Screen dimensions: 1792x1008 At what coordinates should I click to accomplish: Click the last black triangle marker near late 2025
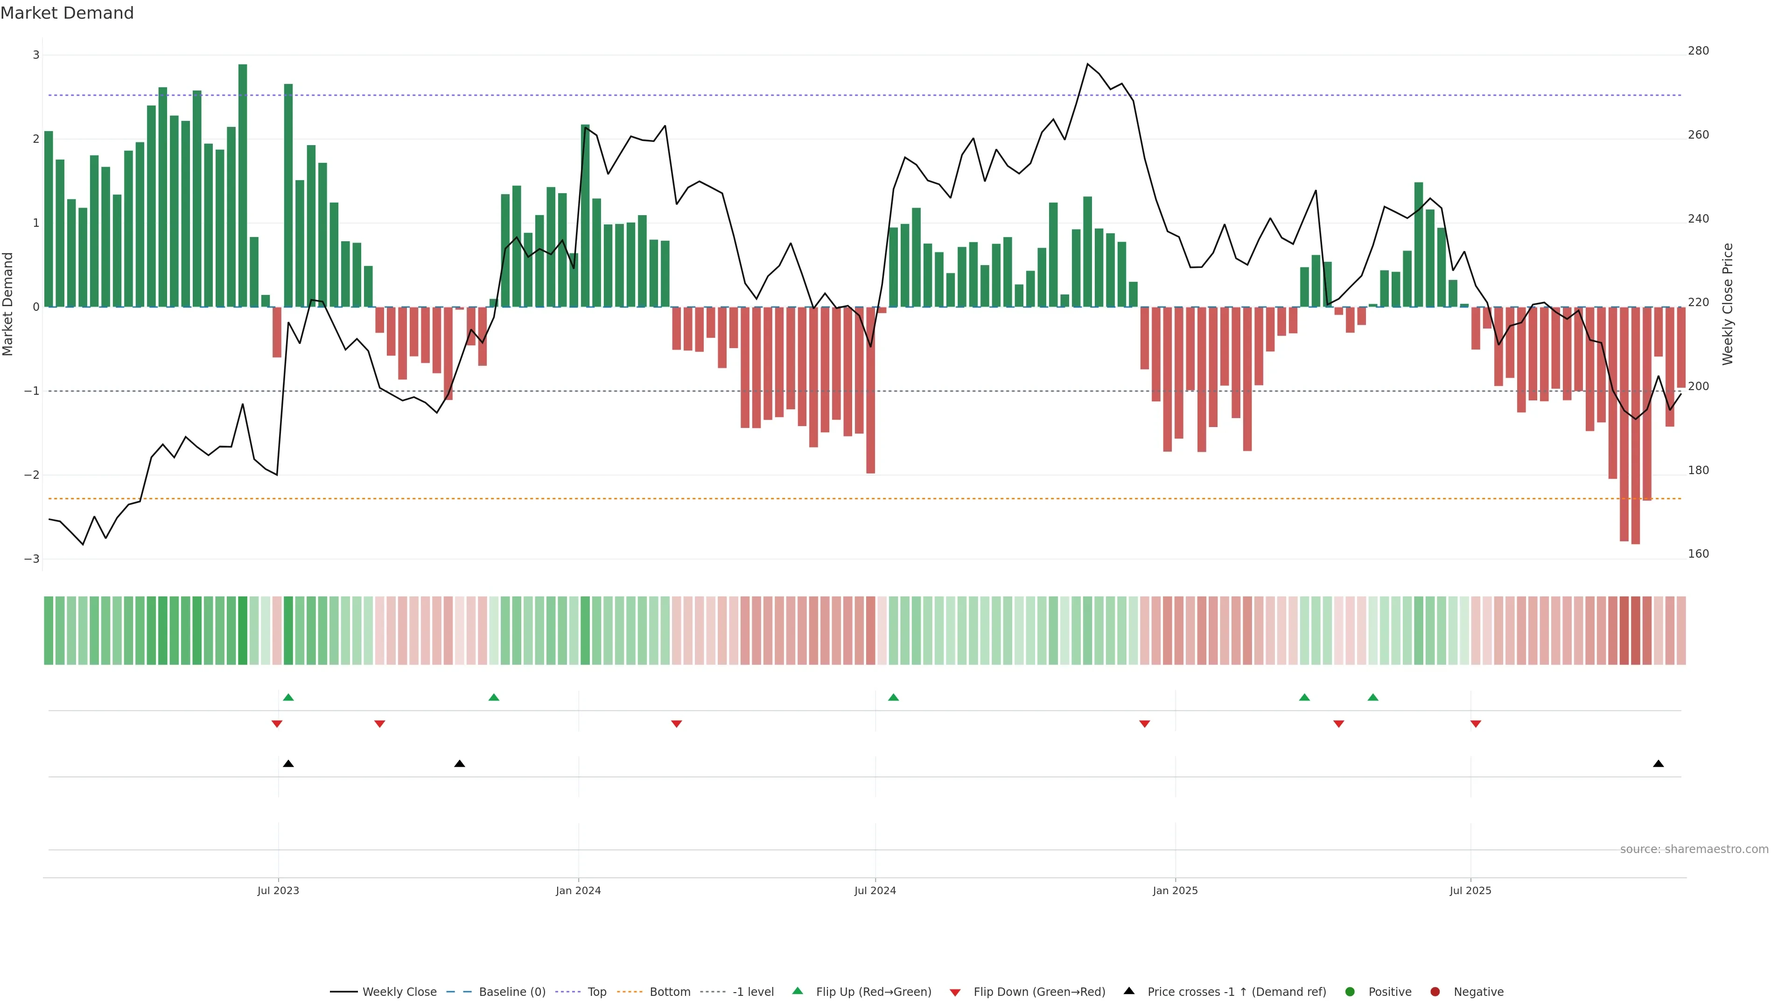1659,764
